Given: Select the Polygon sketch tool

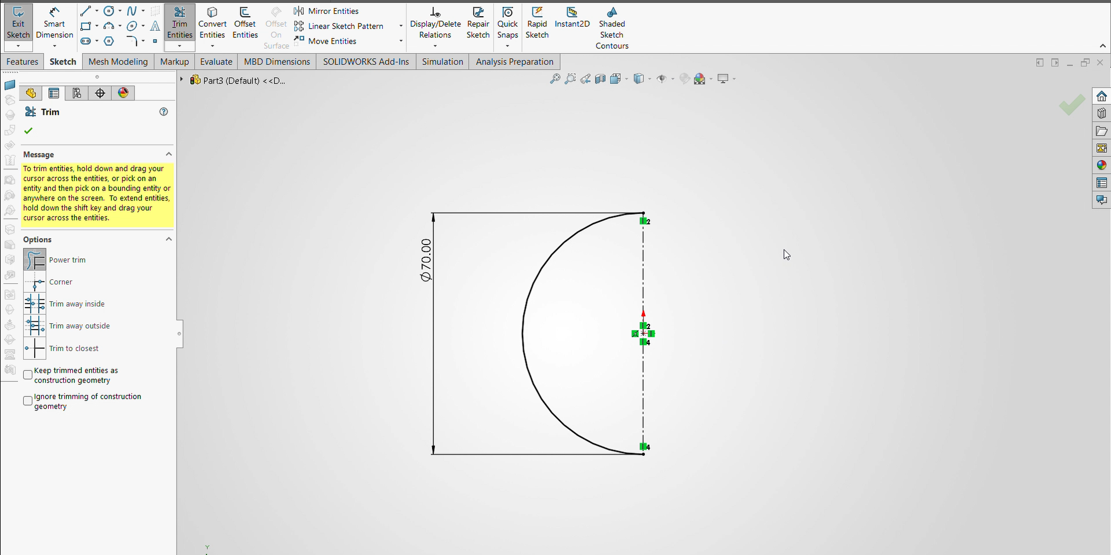Looking at the screenshot, I should point(109,41).
